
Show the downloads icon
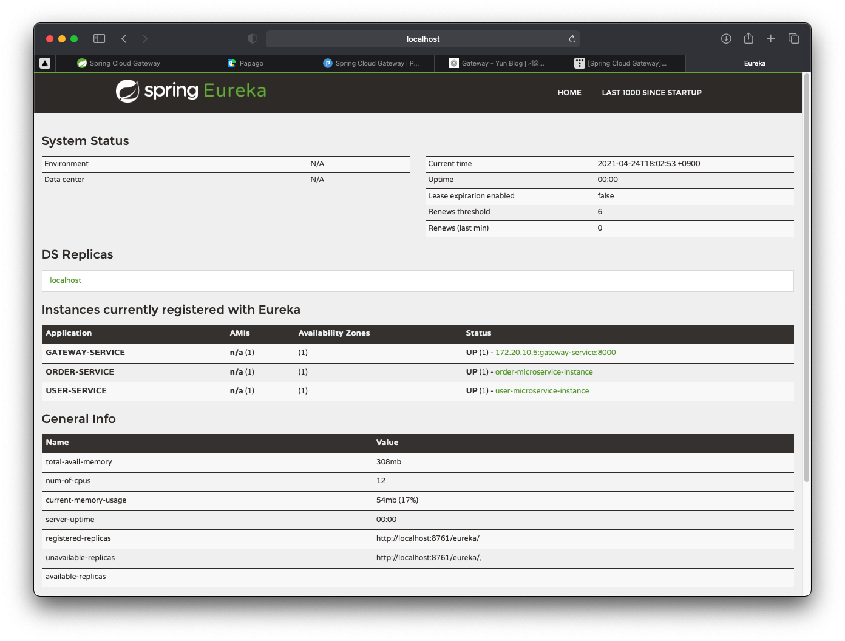pyautogui.click(x=726, y=39)
